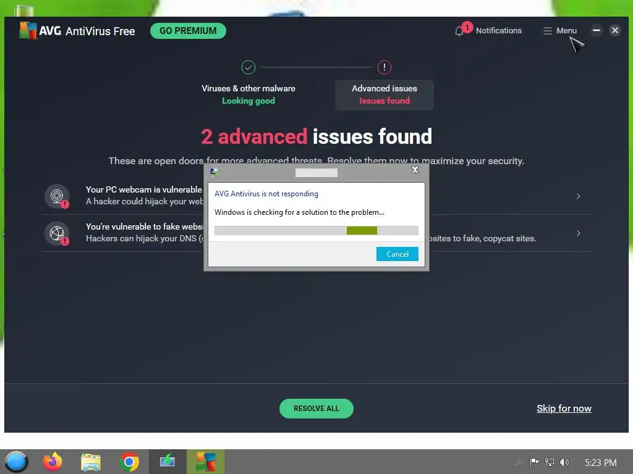Click the AVG logo icon
This screenshot has height=474, width=633.
28,31
